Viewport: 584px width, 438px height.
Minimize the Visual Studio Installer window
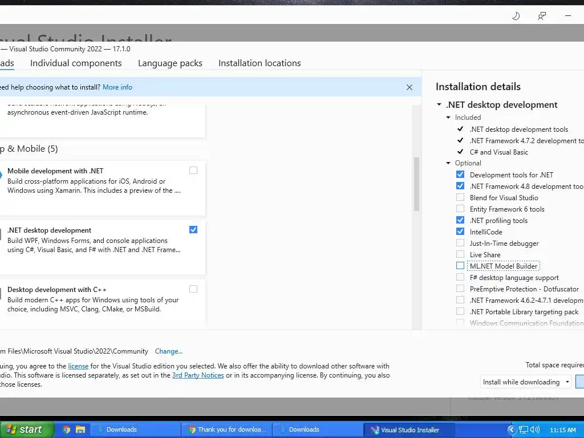[568, 16]
